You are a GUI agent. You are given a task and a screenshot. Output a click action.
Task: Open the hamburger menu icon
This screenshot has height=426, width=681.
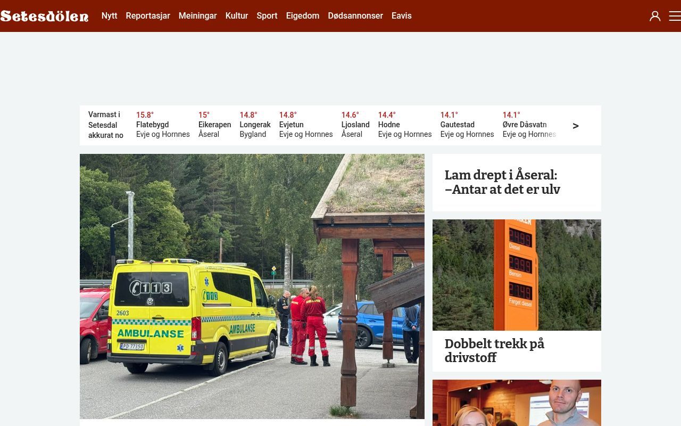pyautogui.click(x=675, y=16)
